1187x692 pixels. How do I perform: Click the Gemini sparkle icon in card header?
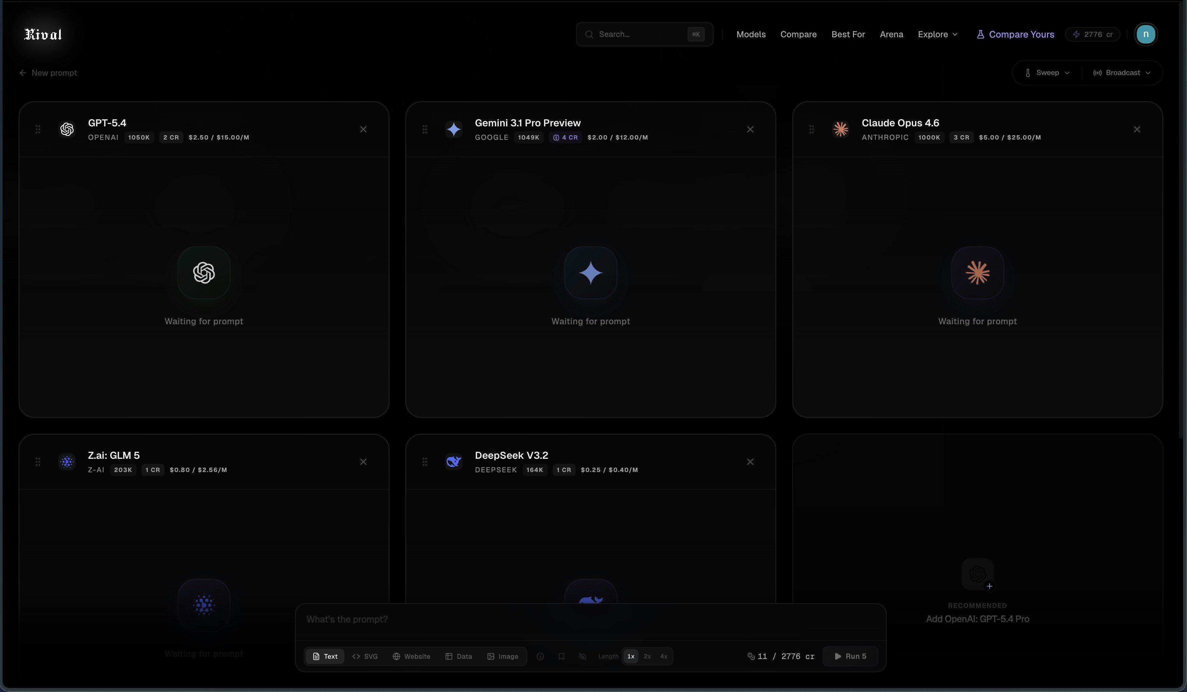click(454, 129)
